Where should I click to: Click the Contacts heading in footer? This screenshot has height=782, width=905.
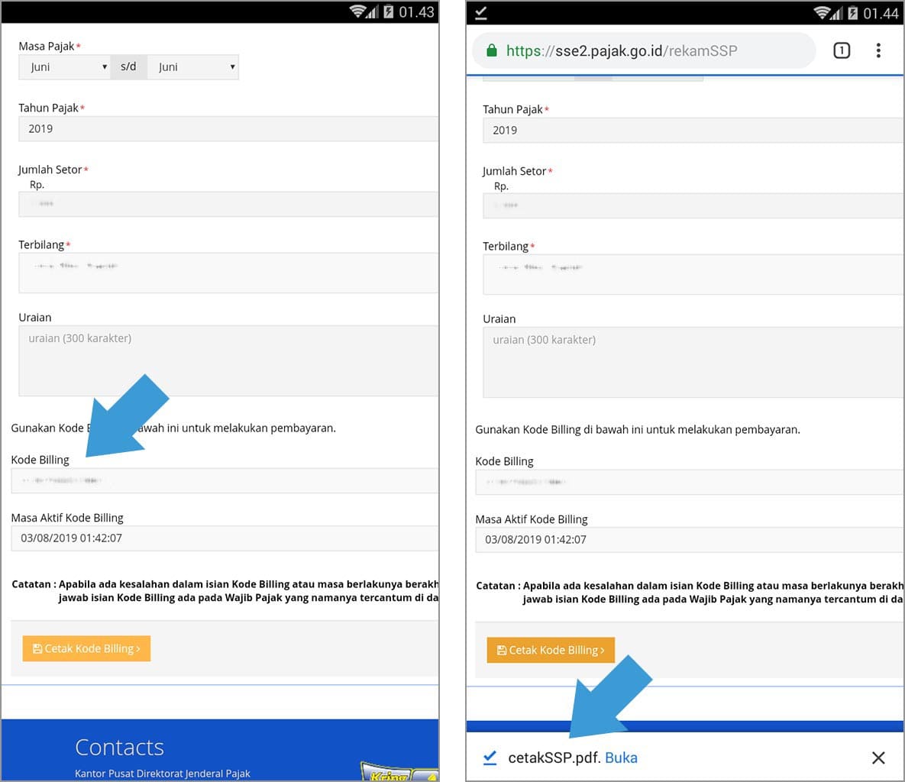tap(119, 748)
